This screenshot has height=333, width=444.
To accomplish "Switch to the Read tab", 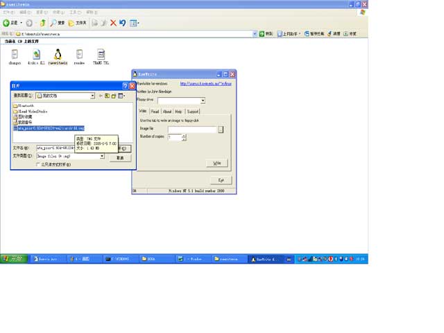I will pos(155,111).
